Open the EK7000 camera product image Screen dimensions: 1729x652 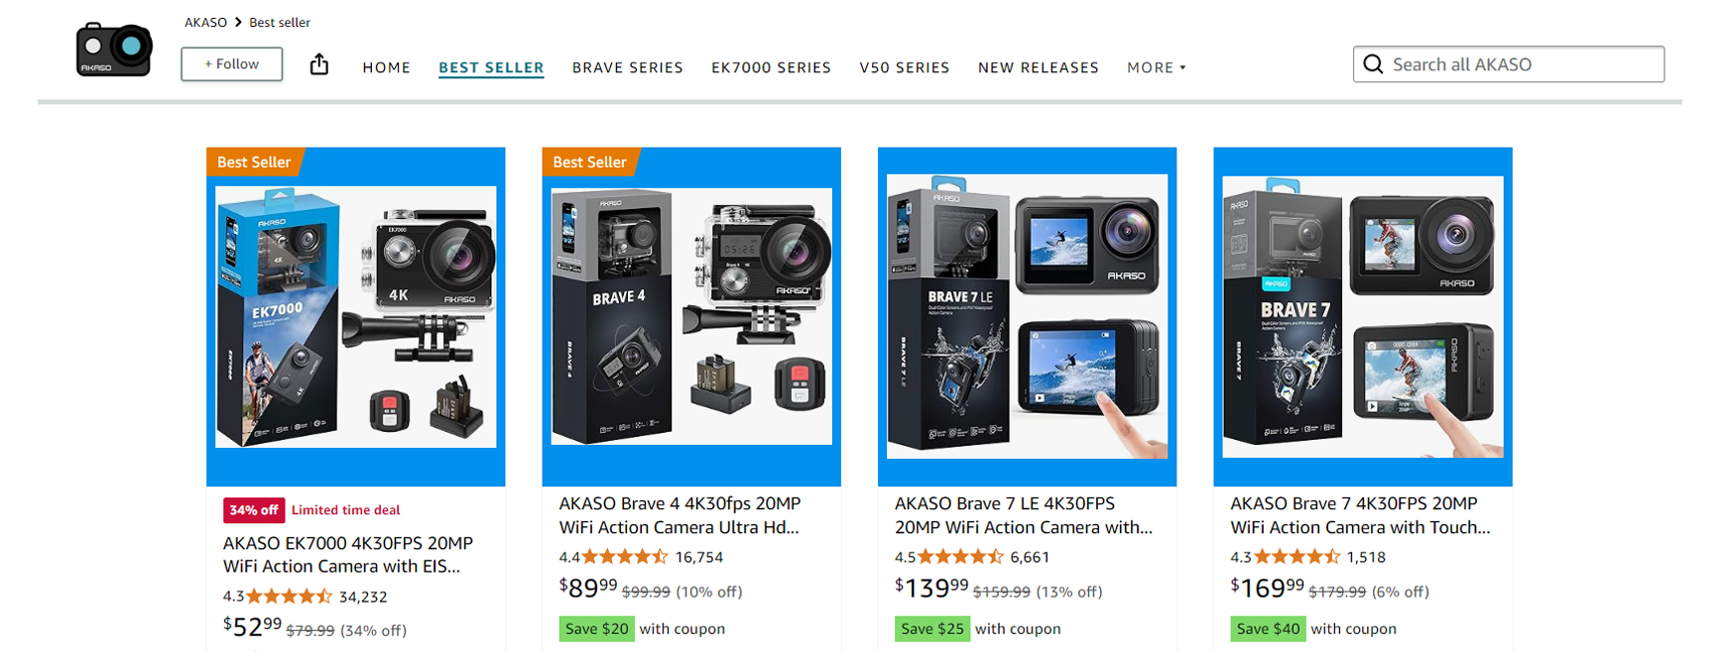coord(356,317)
